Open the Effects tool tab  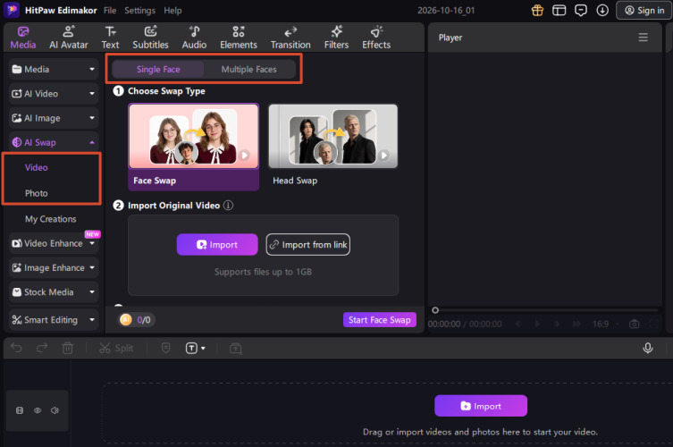click(x=376, y=38)
